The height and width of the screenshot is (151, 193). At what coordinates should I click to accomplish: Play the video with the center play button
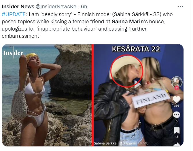(x=137, y=84)
